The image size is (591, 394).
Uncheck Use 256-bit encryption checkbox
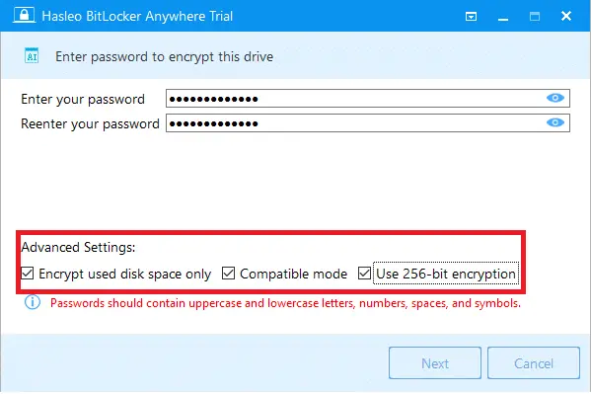[364, 274]
